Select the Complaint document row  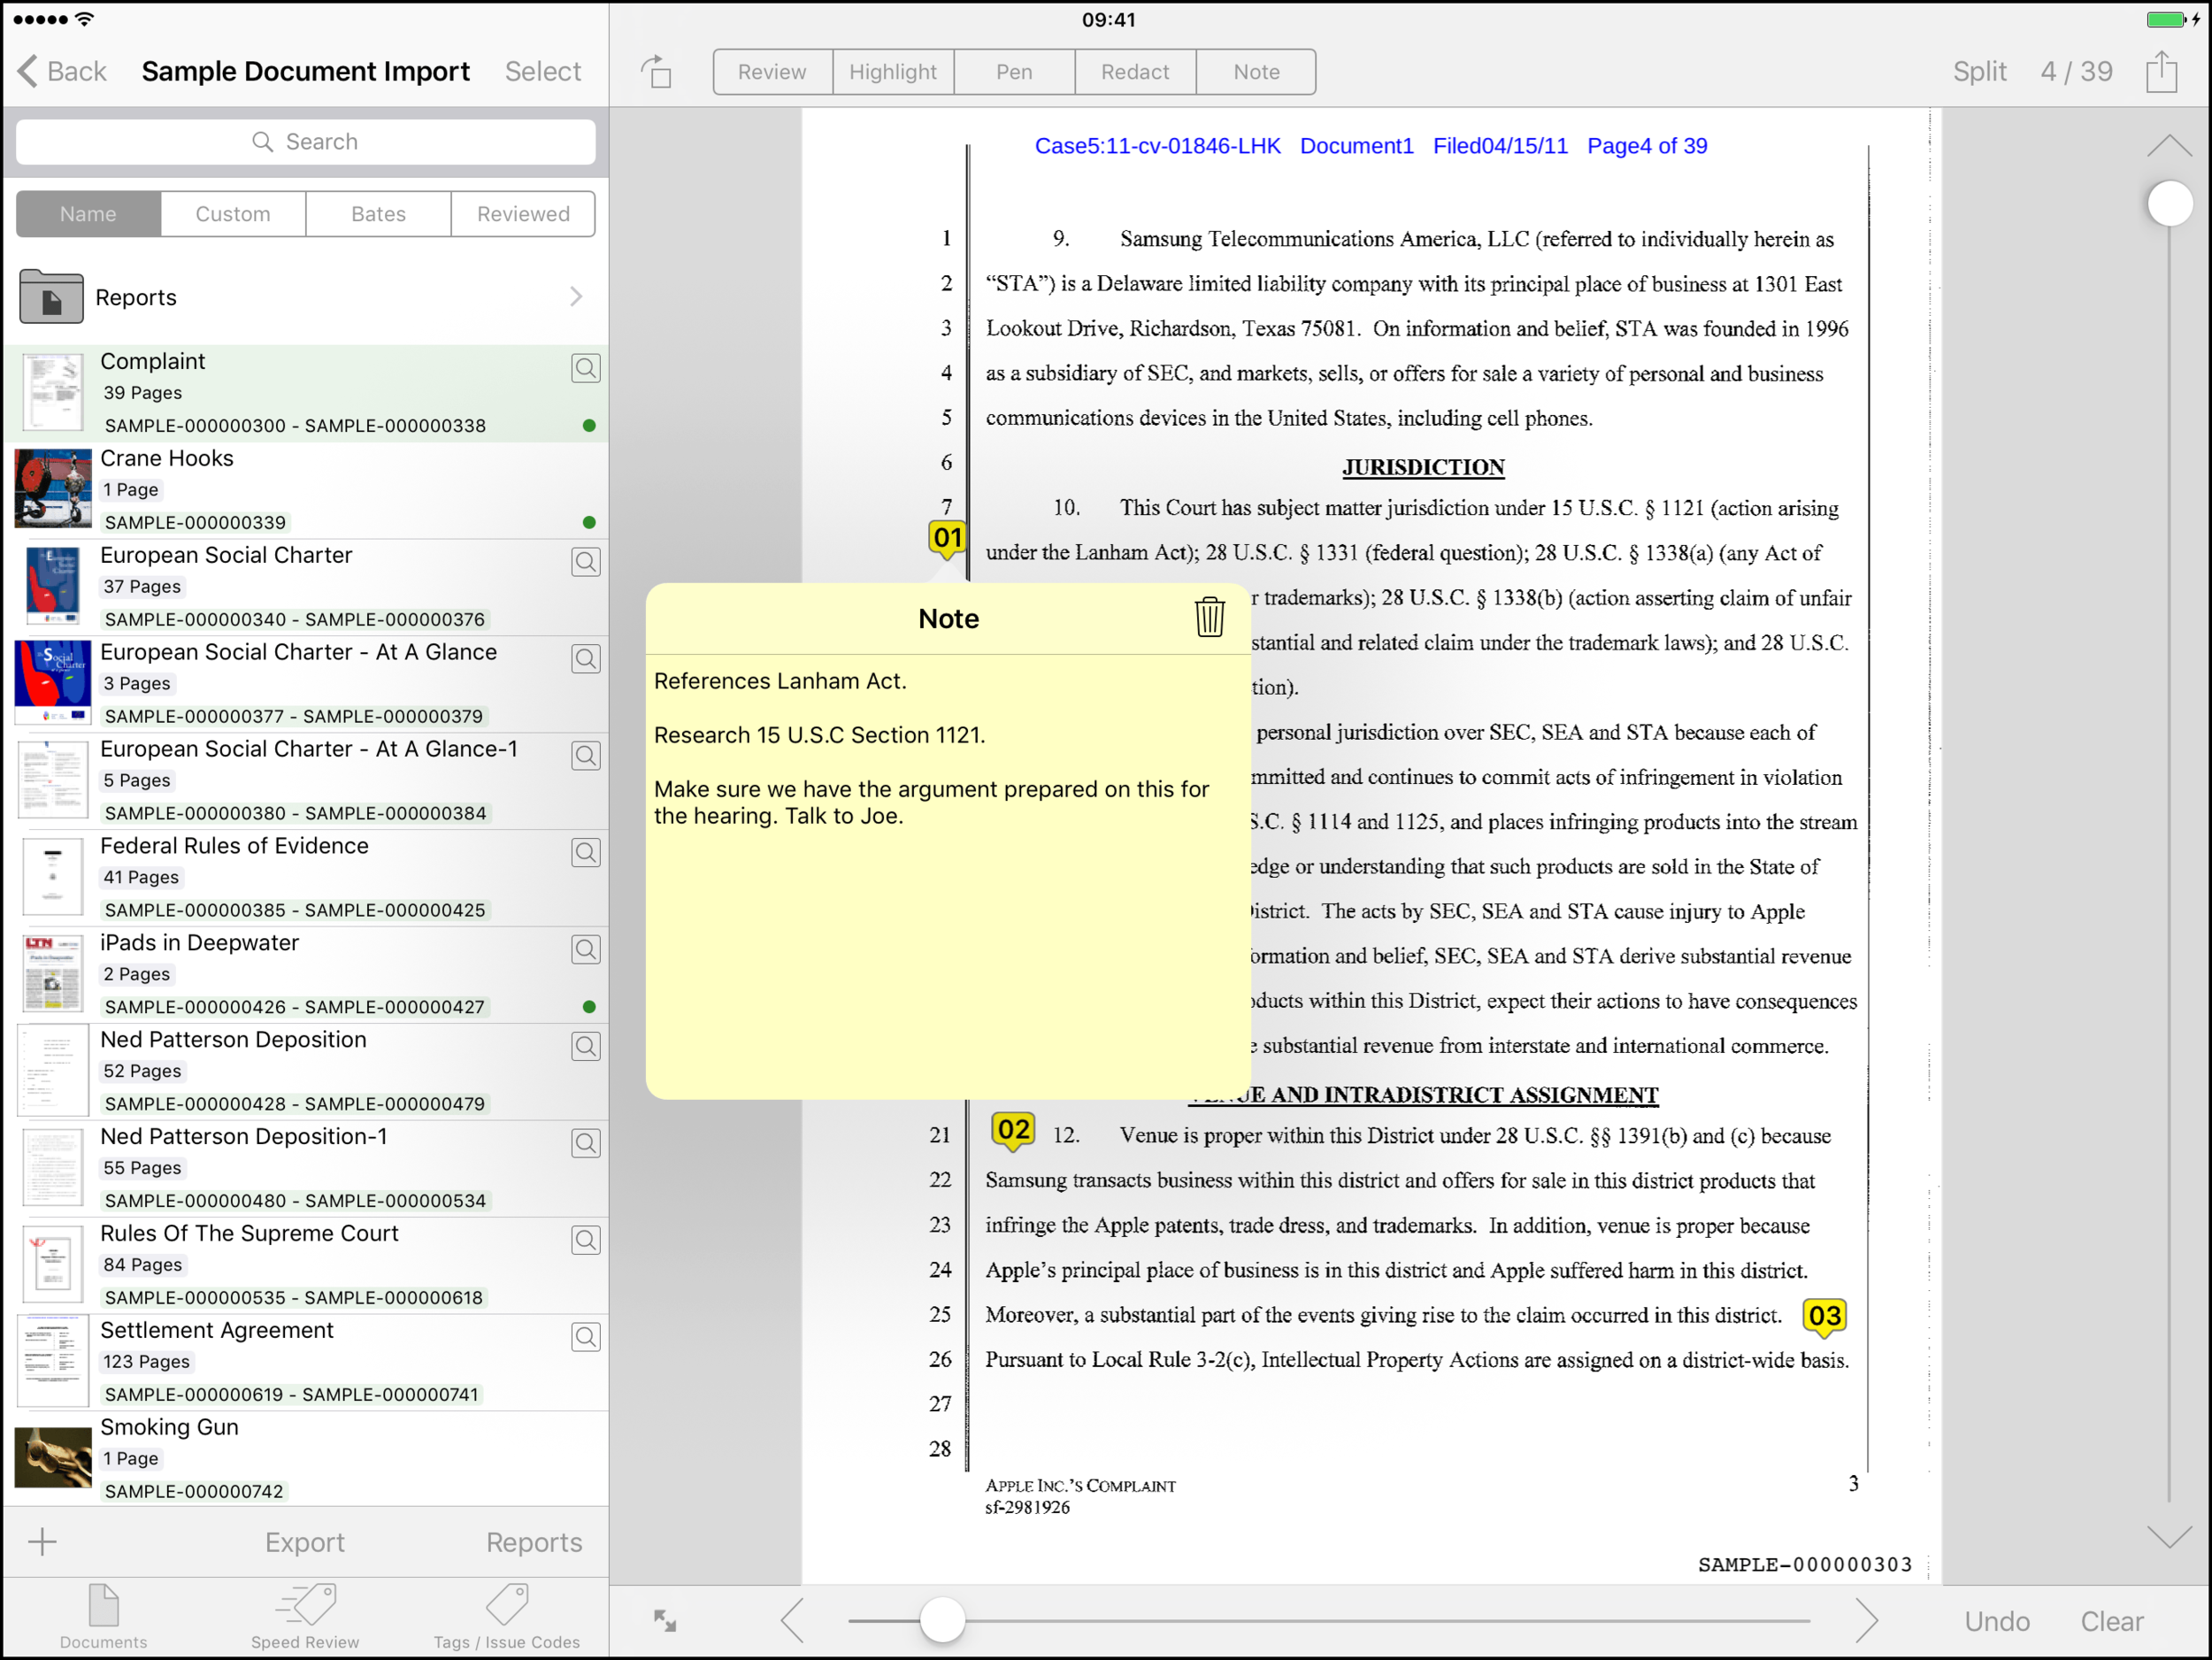(306, 393)
